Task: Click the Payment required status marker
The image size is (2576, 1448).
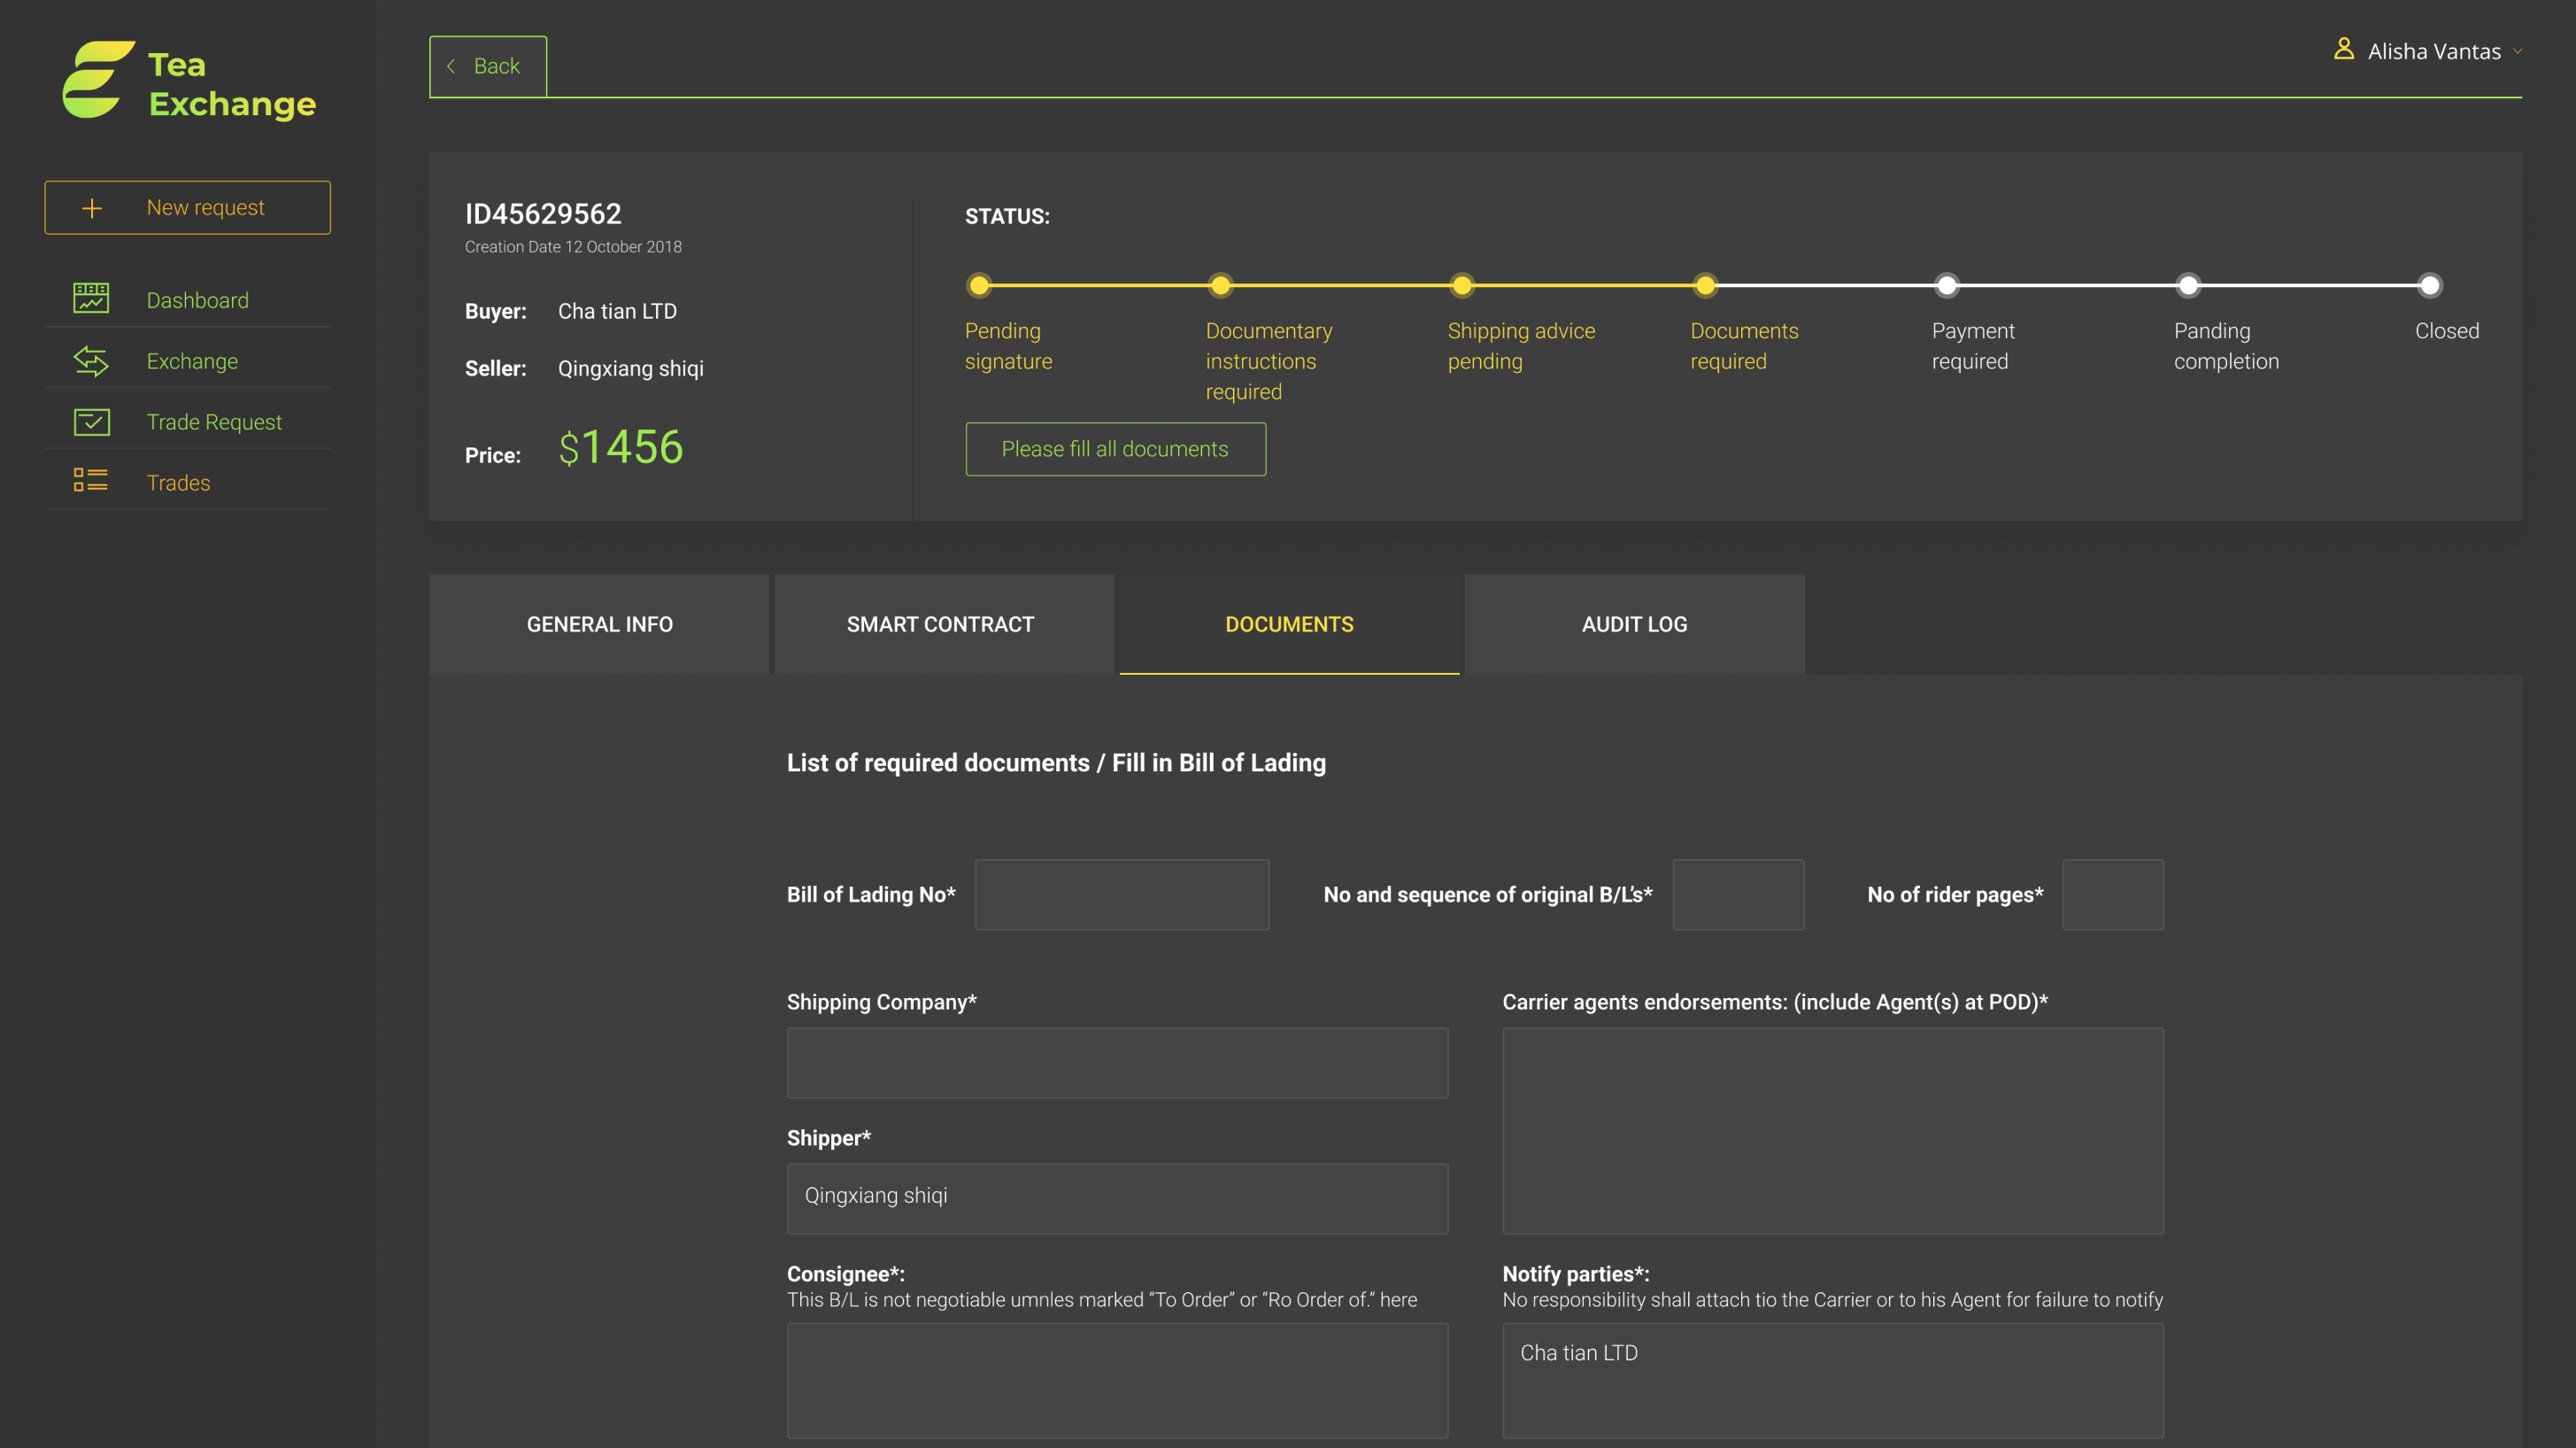Action: tap(1946, 286)
